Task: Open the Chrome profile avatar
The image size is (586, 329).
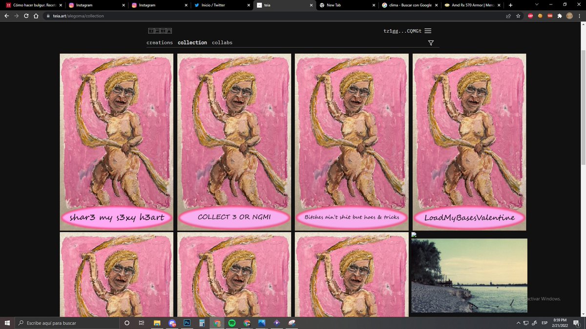Action: (569, 16)
